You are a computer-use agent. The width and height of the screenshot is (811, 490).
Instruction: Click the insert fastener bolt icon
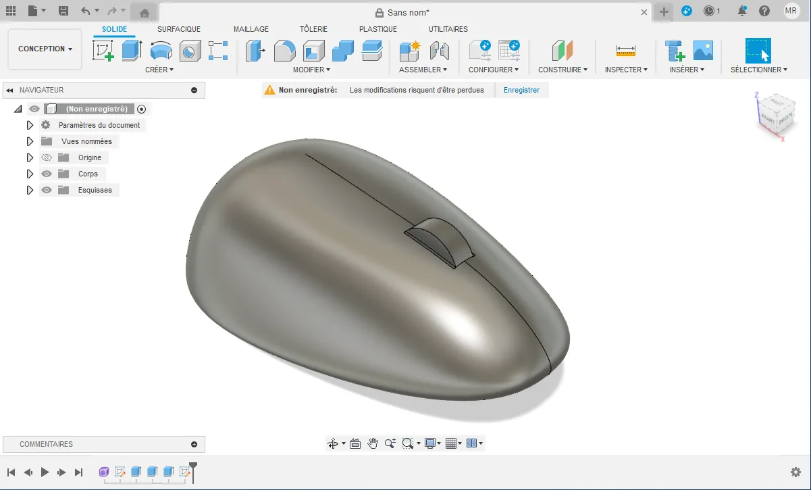(674, 51)
